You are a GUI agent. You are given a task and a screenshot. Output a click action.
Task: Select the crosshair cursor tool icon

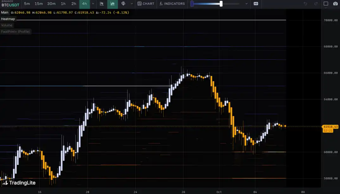(123, 4)
